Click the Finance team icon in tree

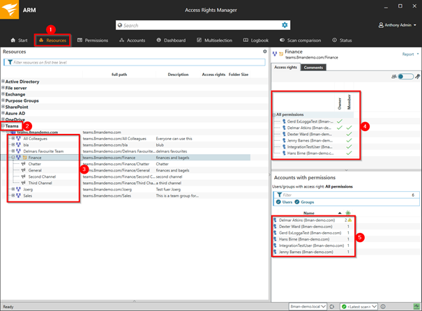point(18,158)
